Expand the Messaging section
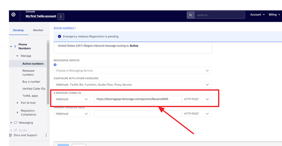The width and height of the screenshot is (282, 146). tap(11, 122)
